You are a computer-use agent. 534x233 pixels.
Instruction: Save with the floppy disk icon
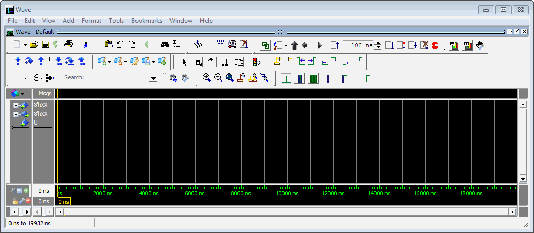46,44
